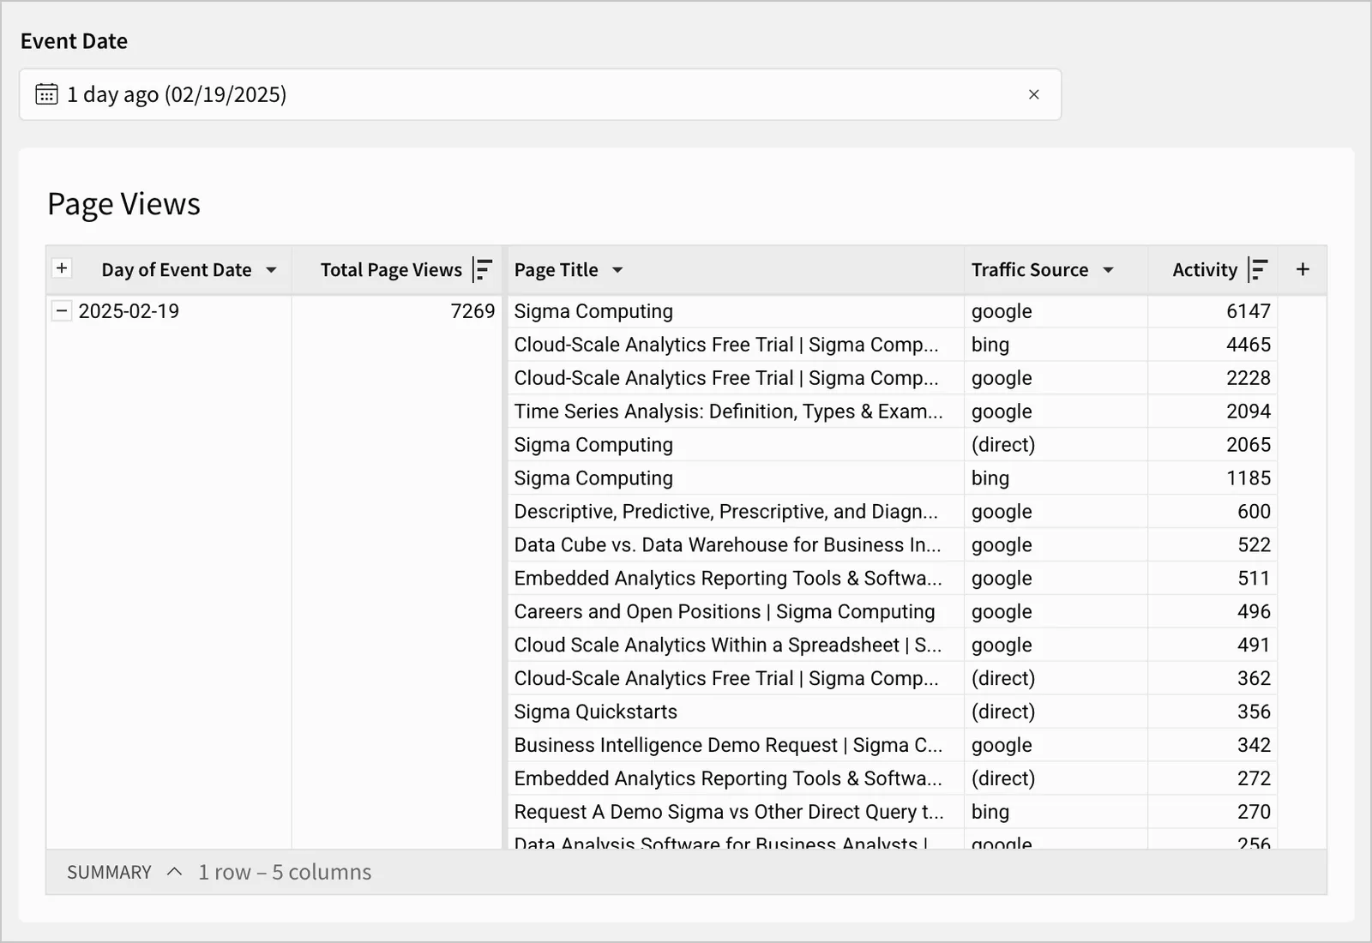1372x943 pixels.
Task: Click the Page Views title
Action: 123,204
